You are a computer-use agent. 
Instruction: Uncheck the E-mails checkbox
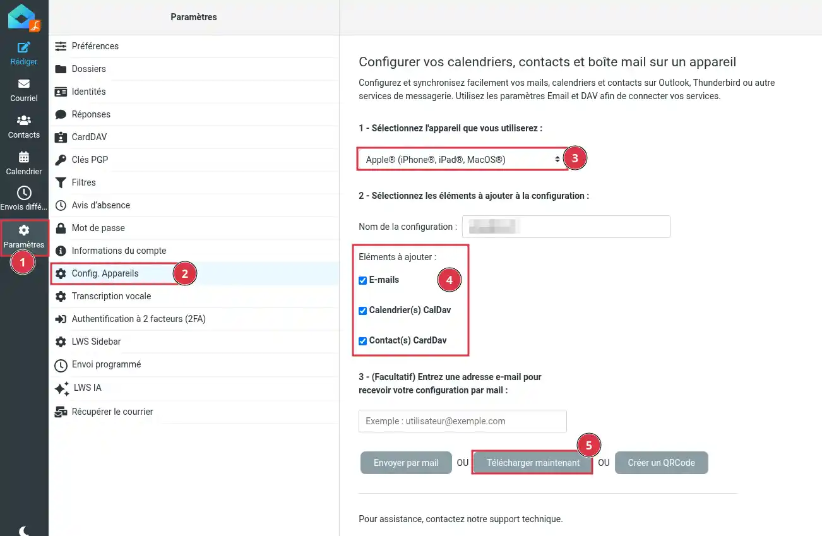coord(362,280)
